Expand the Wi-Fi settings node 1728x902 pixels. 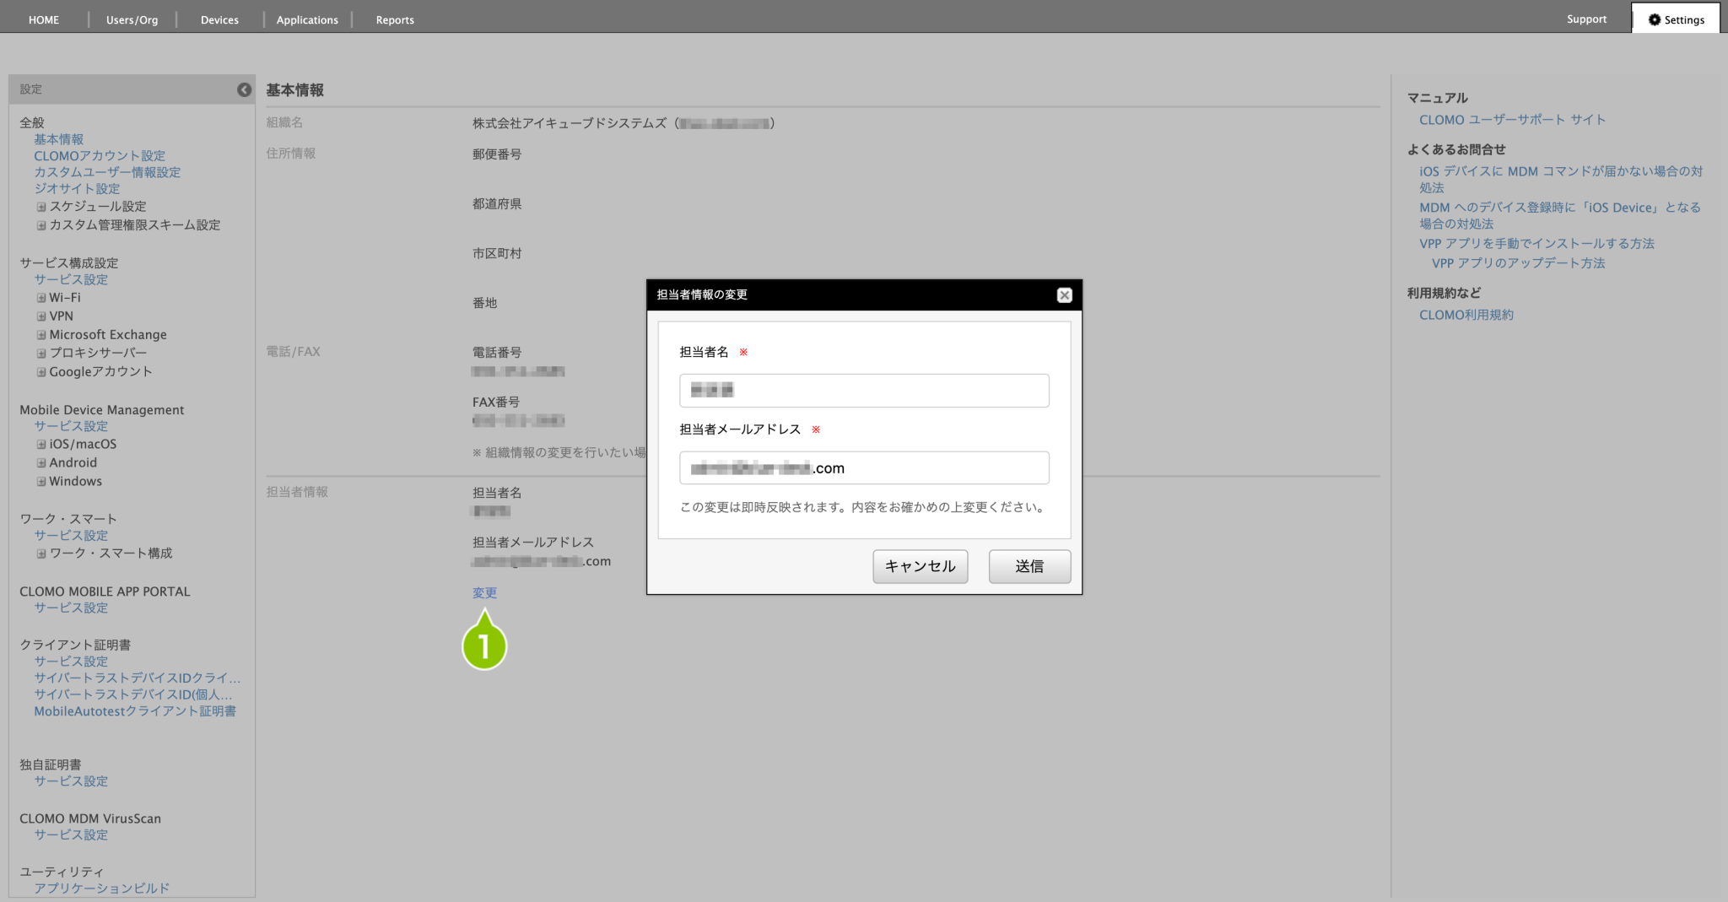point(40,298)
